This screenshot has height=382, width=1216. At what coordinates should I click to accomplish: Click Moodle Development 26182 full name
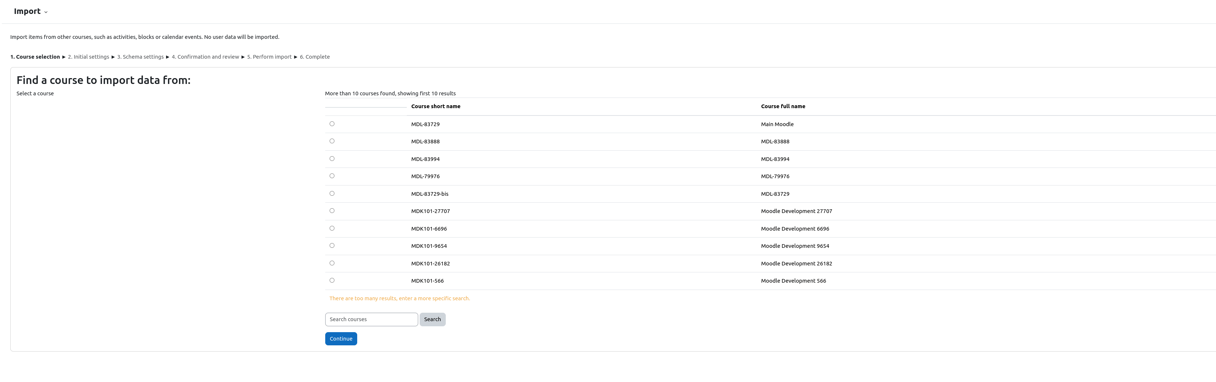(796, 264)
